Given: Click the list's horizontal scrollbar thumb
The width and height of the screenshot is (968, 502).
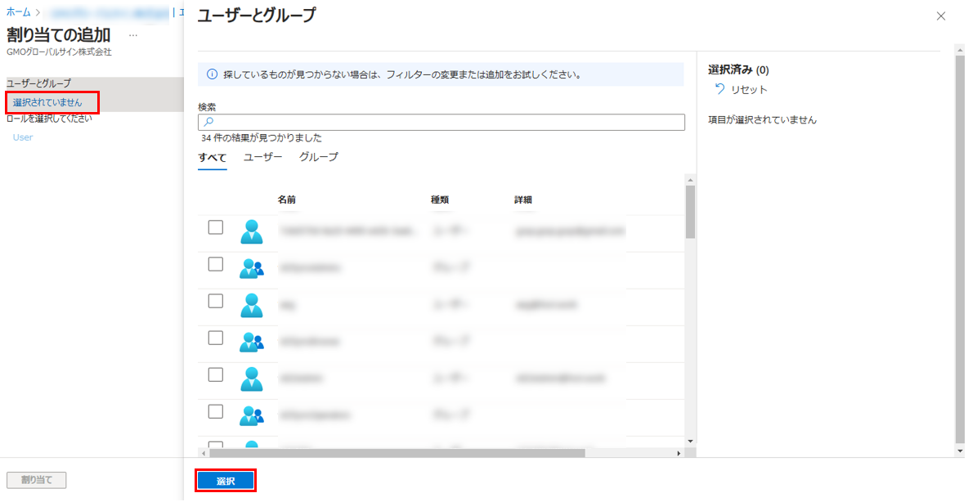Looking at the screenshot, I should tap(397, 453).
